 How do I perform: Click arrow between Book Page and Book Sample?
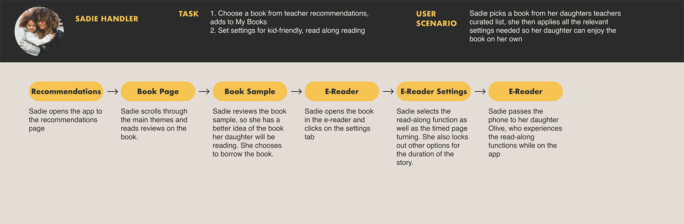204,92
